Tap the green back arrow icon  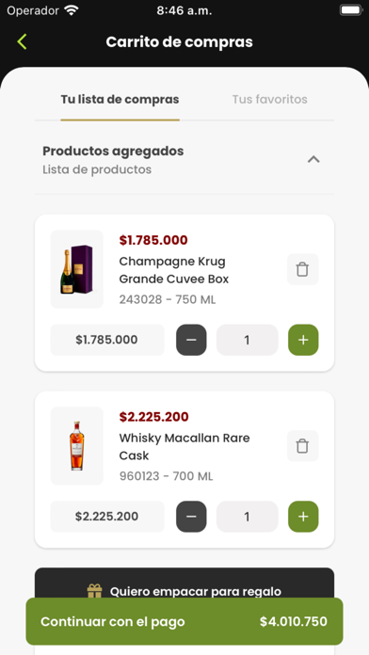pos(23,41)
